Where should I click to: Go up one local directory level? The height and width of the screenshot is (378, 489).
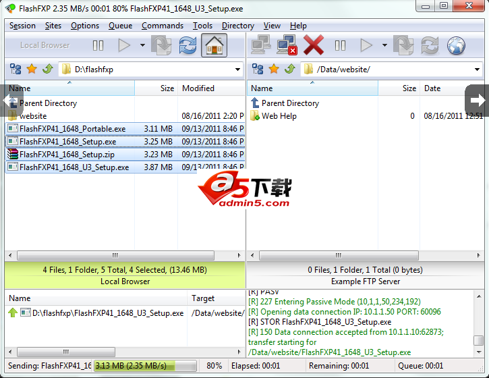[48, 69]
